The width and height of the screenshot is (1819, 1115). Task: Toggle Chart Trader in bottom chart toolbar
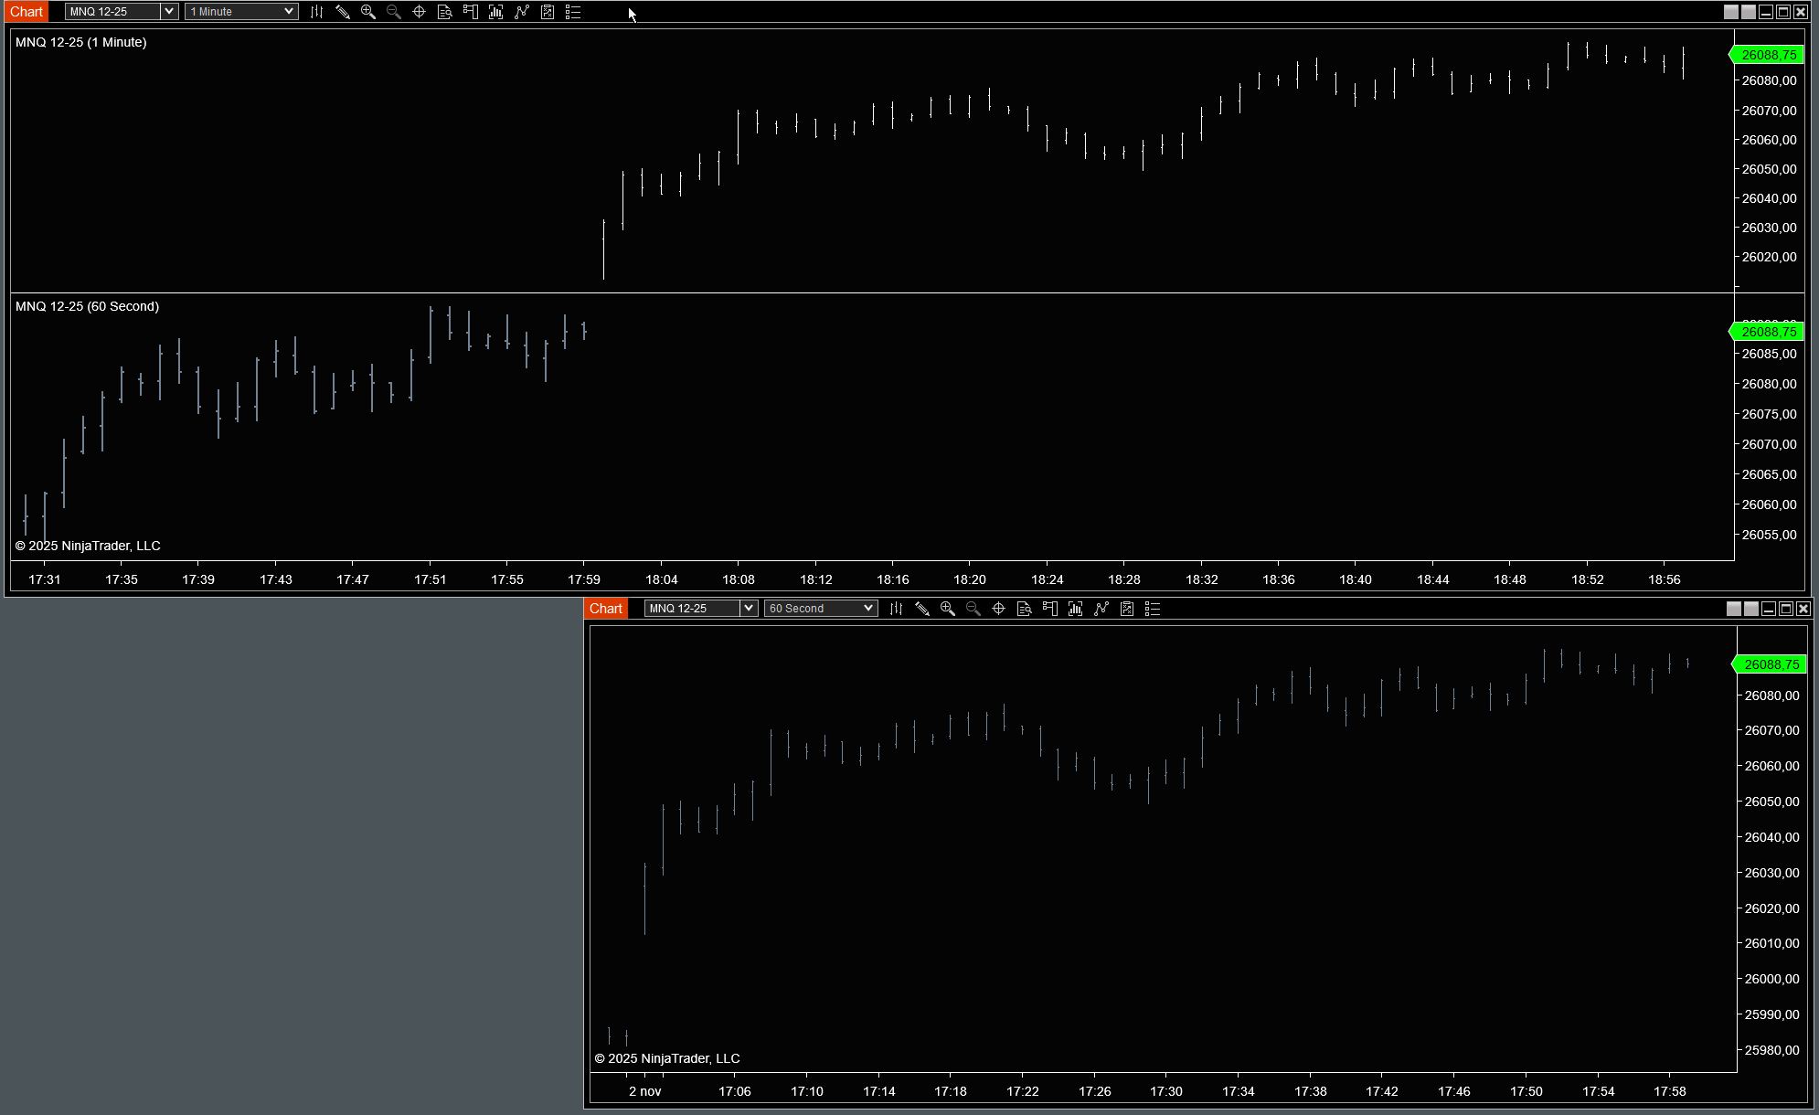[1050, 609]
